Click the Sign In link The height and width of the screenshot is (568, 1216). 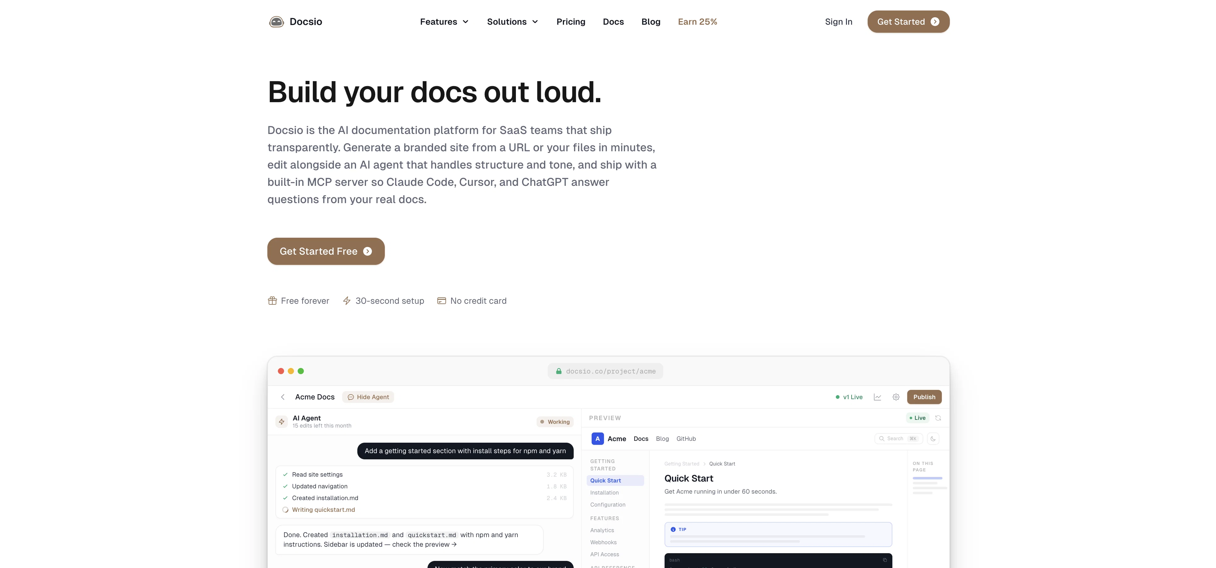(x=839, y=22)
